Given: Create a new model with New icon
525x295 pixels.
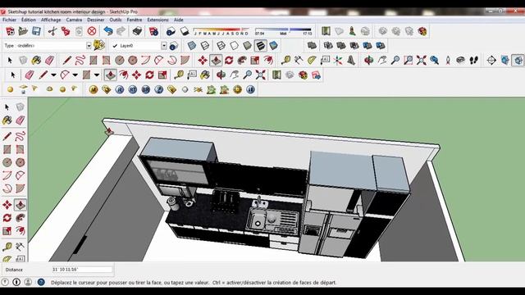Looking at the screenshot, I should click(10, 31).
